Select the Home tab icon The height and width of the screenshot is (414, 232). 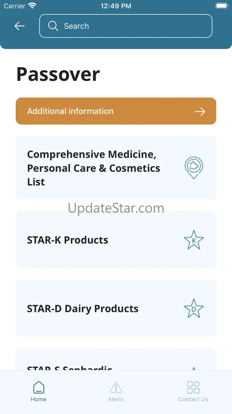click(39, 387)
